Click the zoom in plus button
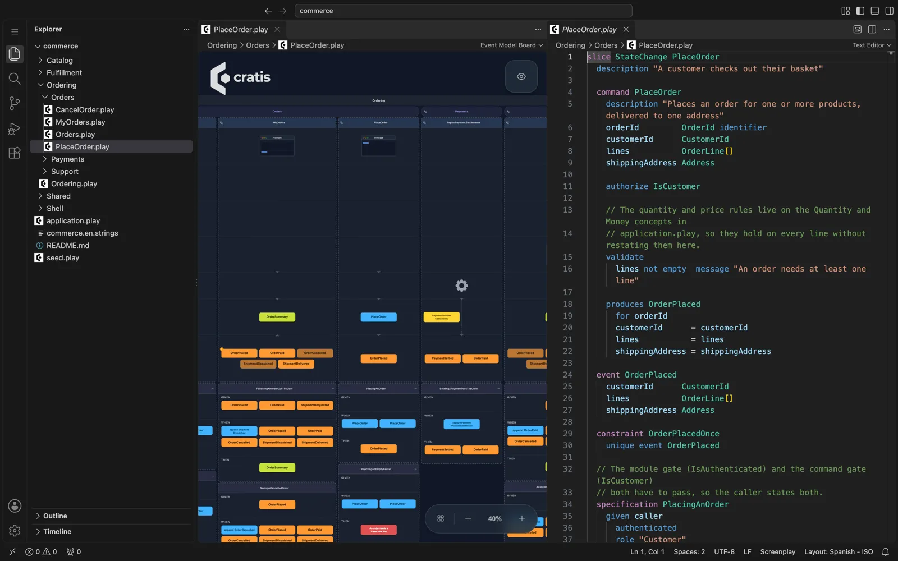Image resolution: width=898 pixels, height=561 pixels. [521, 519]
